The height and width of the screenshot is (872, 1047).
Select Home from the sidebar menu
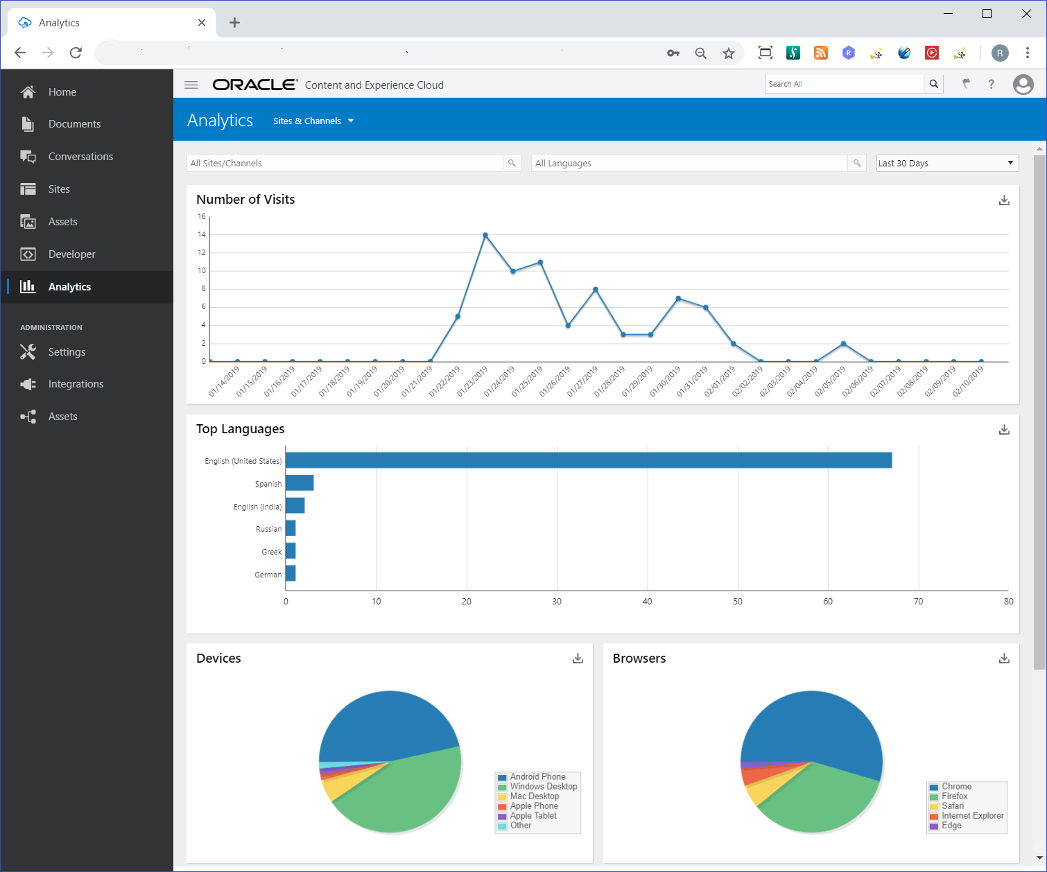62,91
